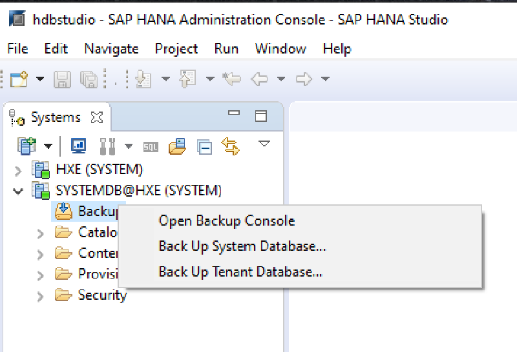Close the Systems view tab

[97, 117]
